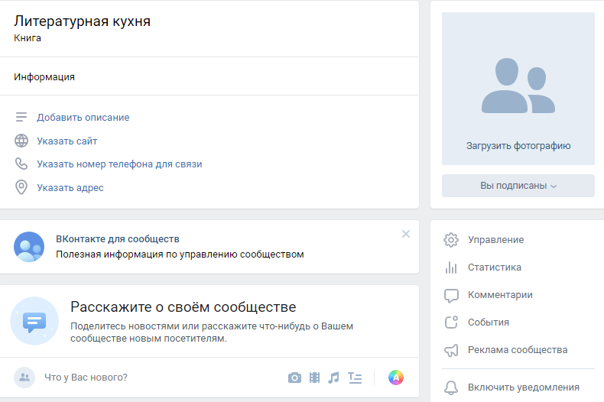Click the post author avatar icon
Screen dimensions: 604x402
24,378
